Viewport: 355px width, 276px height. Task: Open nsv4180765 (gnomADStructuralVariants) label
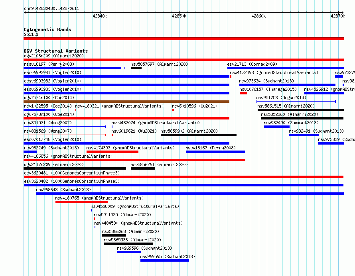pos(99,198)
